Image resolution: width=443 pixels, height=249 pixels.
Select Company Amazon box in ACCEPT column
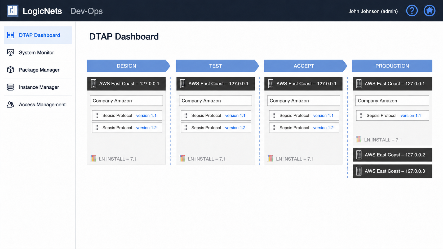pos(303,101)
